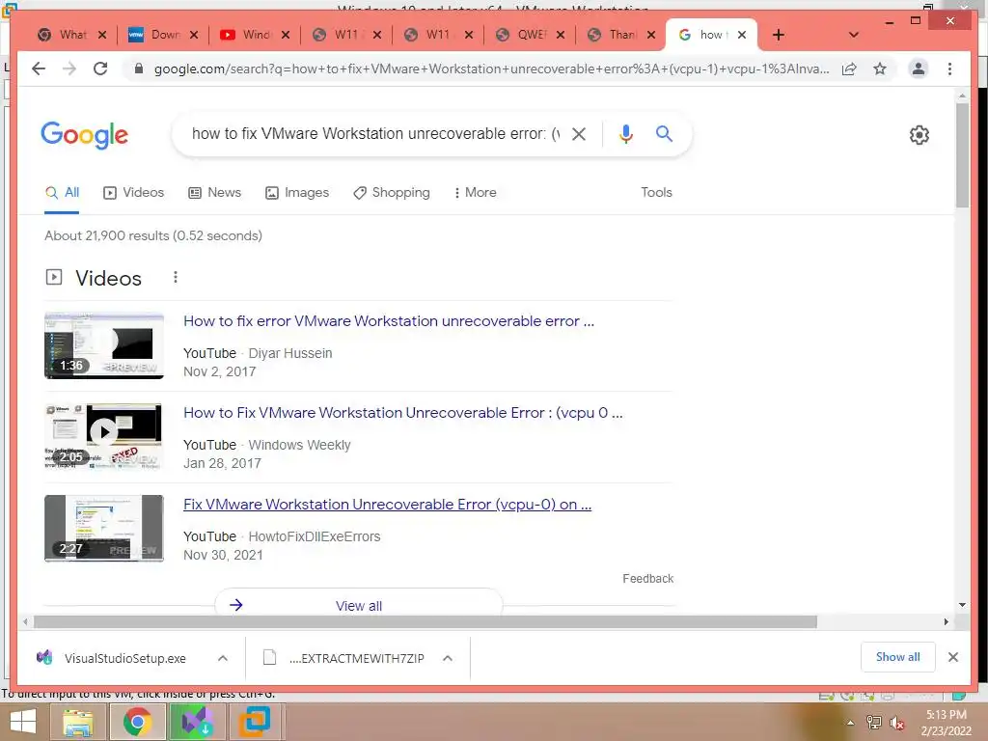
Task: Open search Tools options
Action: pos(656,193)
